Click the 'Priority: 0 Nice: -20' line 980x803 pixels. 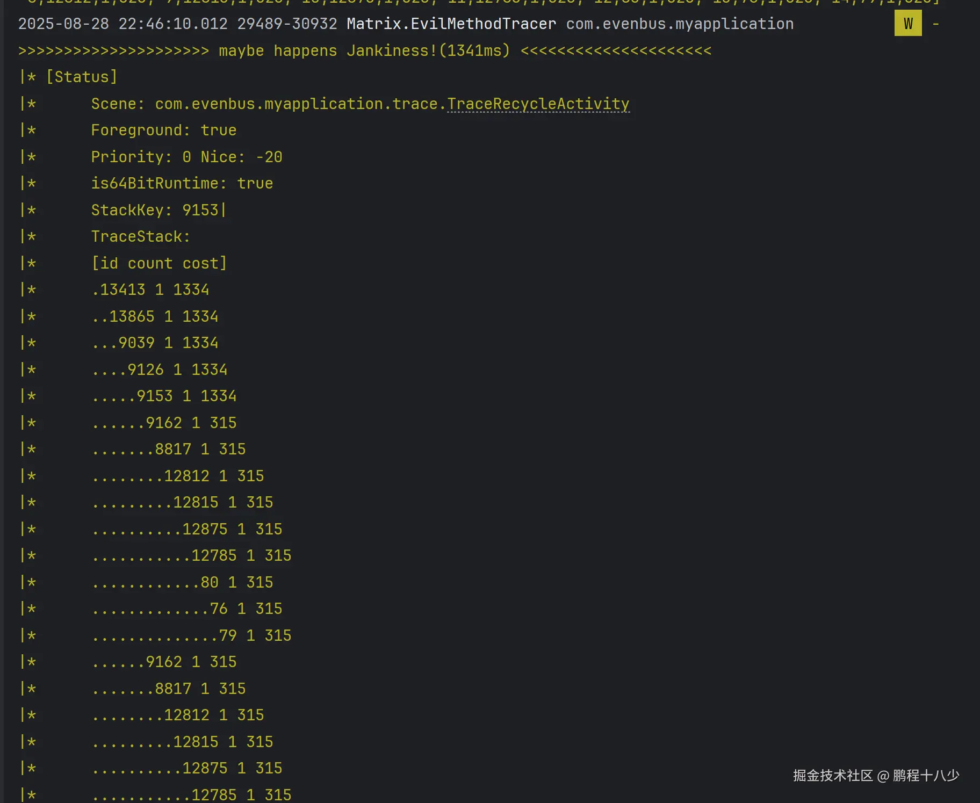[x=186, y=157]
